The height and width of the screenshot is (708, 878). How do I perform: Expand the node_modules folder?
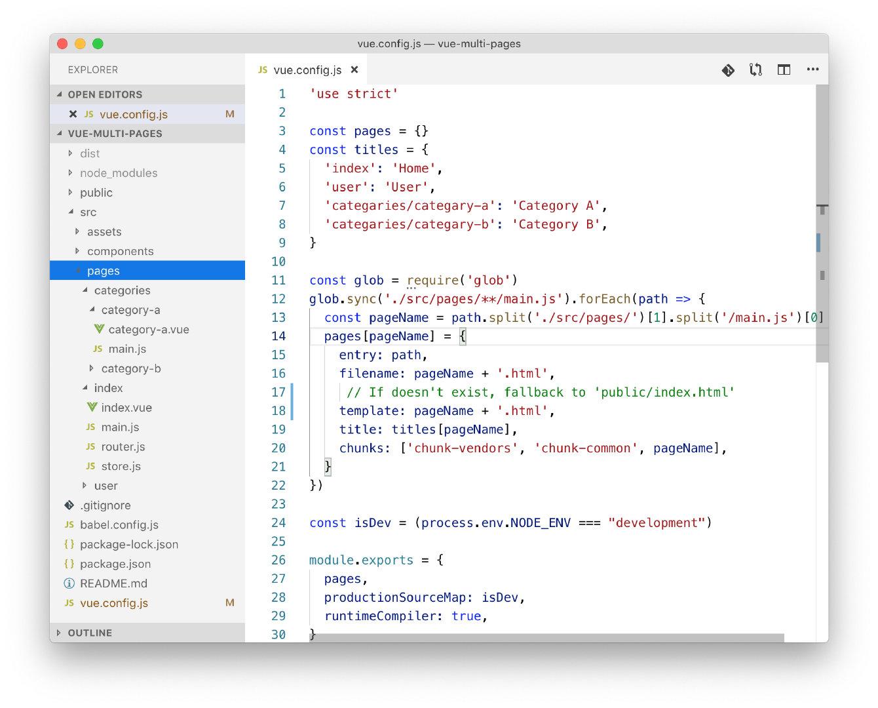(x=118, y=173)
